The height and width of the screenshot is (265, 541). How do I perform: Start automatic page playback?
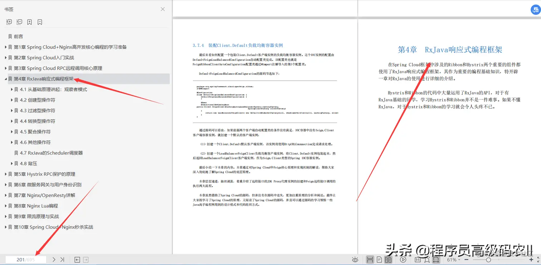click(403, 260)
